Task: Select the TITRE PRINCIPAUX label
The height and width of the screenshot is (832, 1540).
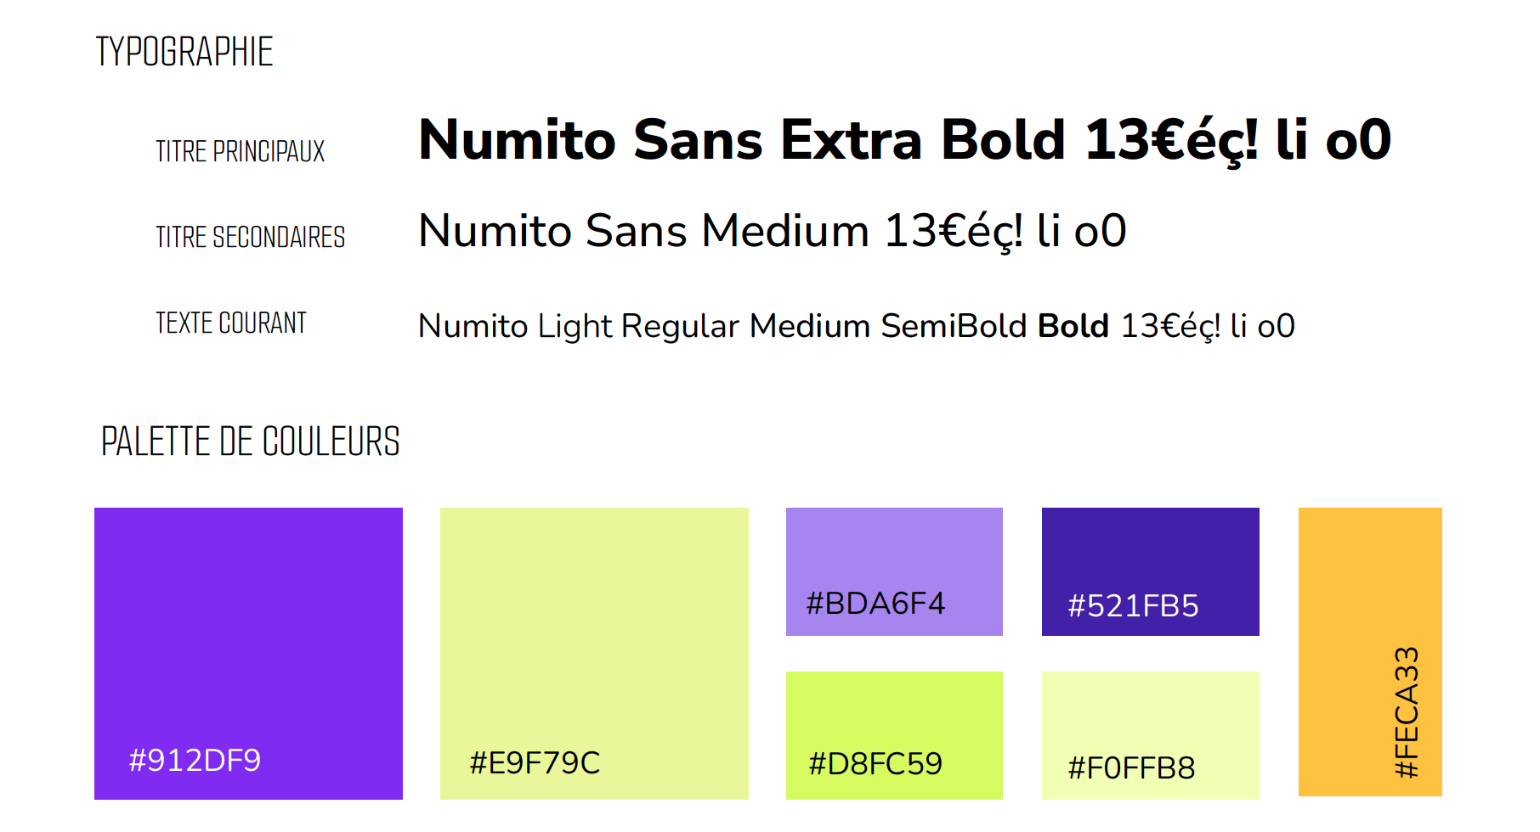Action: click(x=241, y=151)
